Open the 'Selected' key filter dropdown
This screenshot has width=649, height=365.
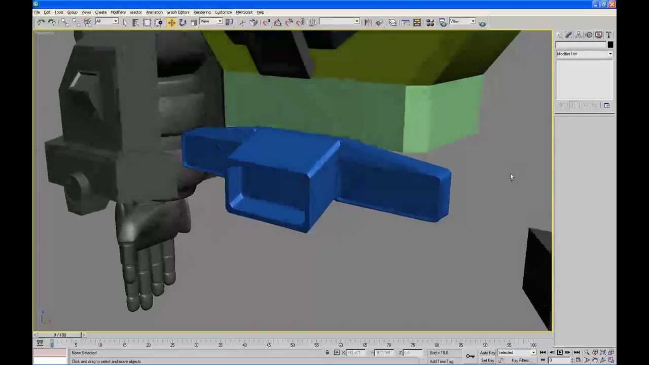pos(517,353)
